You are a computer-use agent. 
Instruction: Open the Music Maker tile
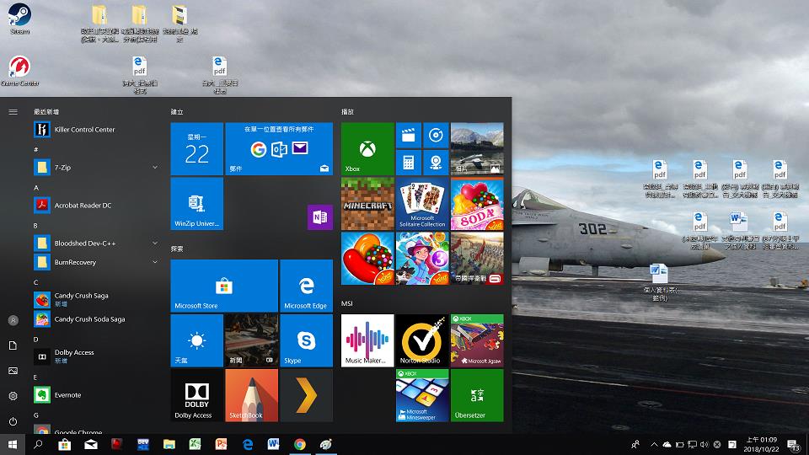click(x=367, y=340)
